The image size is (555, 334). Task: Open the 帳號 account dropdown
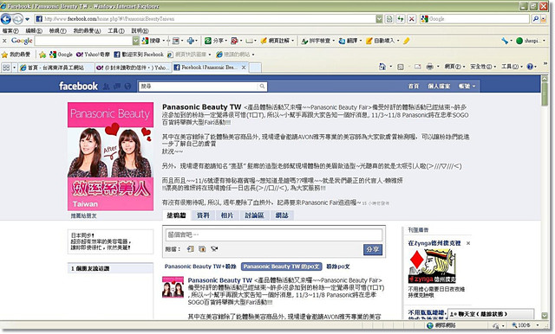tap(467, 87)
